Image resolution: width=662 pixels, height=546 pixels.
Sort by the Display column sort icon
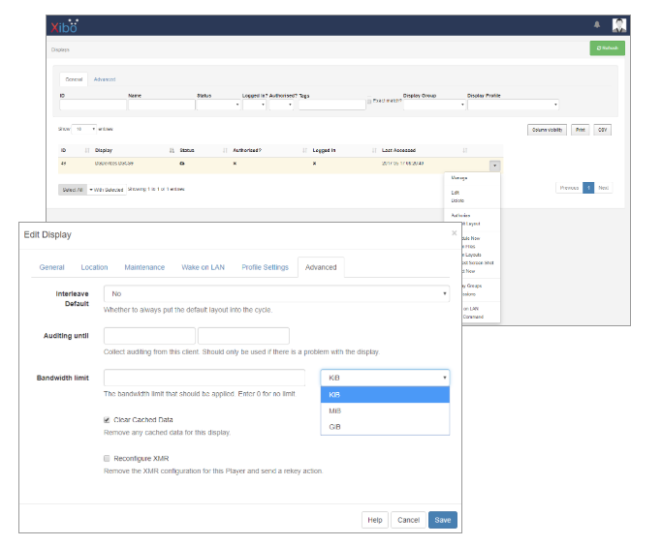[172, 150]
